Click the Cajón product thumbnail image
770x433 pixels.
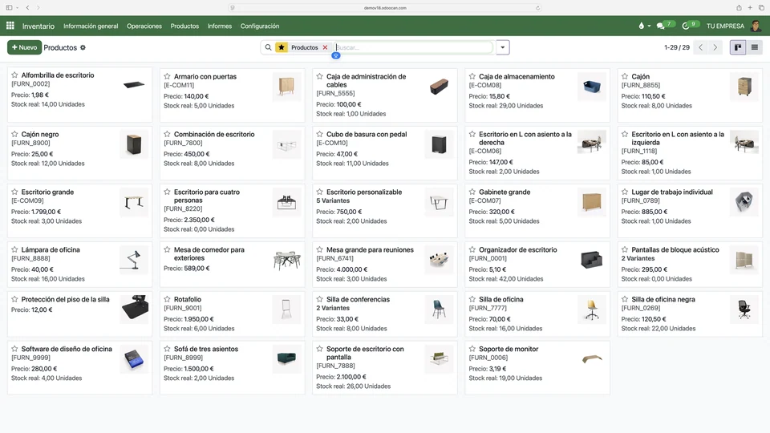pyautogui.click(x=744, y=87)
